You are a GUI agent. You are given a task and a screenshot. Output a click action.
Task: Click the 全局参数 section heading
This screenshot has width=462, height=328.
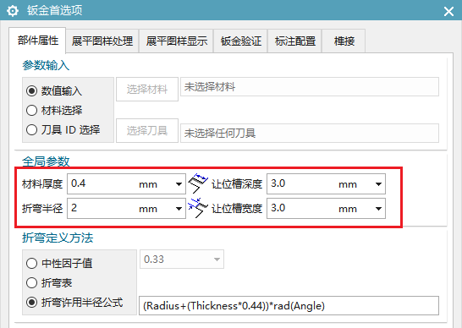pos(46,161)
